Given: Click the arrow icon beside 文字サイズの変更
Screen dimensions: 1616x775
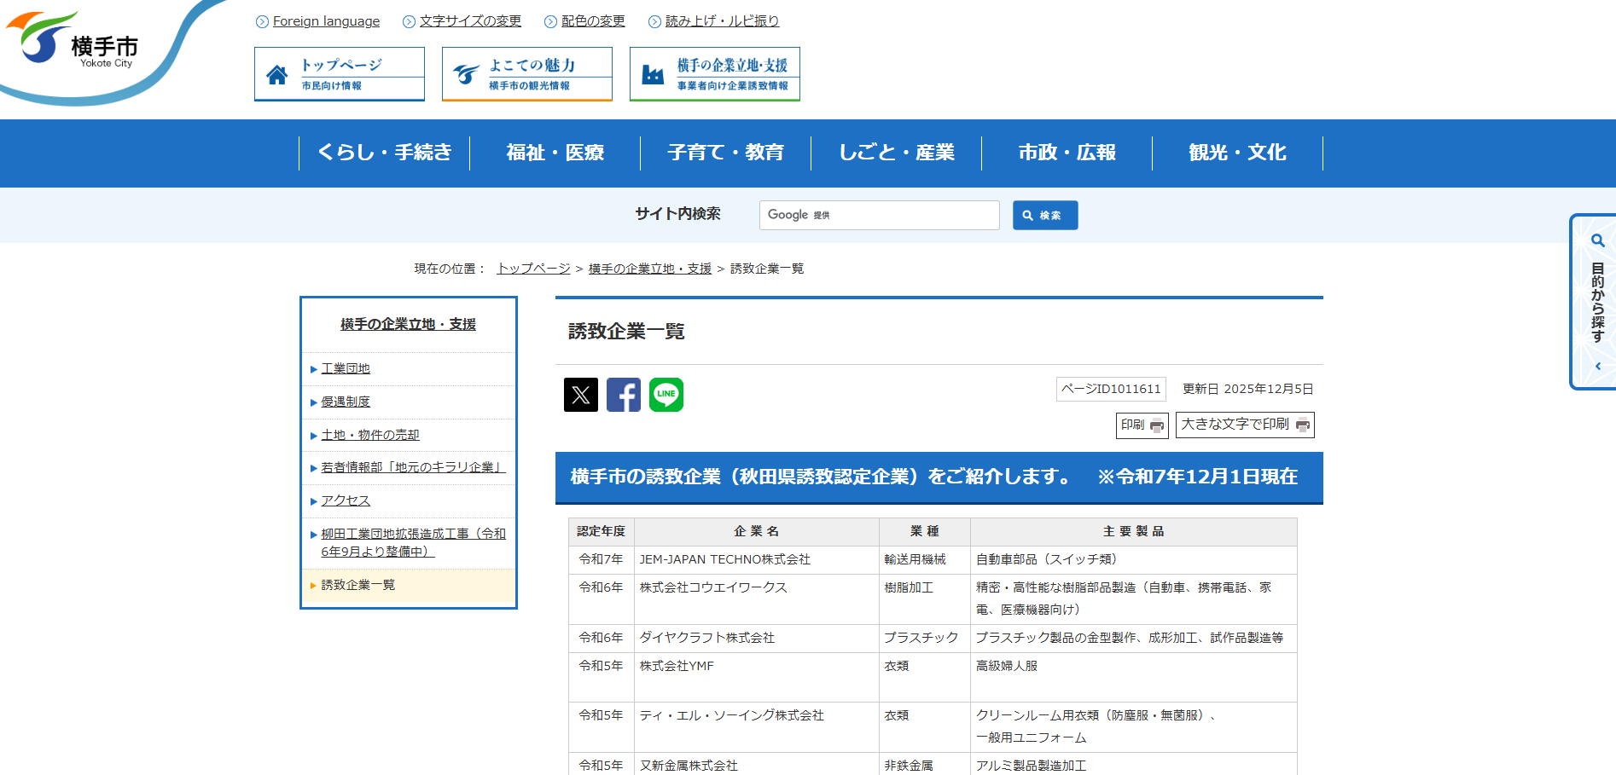Looking at the screenshot, I should tap(409, 22).
